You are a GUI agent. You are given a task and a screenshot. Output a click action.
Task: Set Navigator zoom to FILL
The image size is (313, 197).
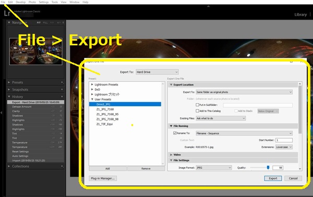(45, 23)
